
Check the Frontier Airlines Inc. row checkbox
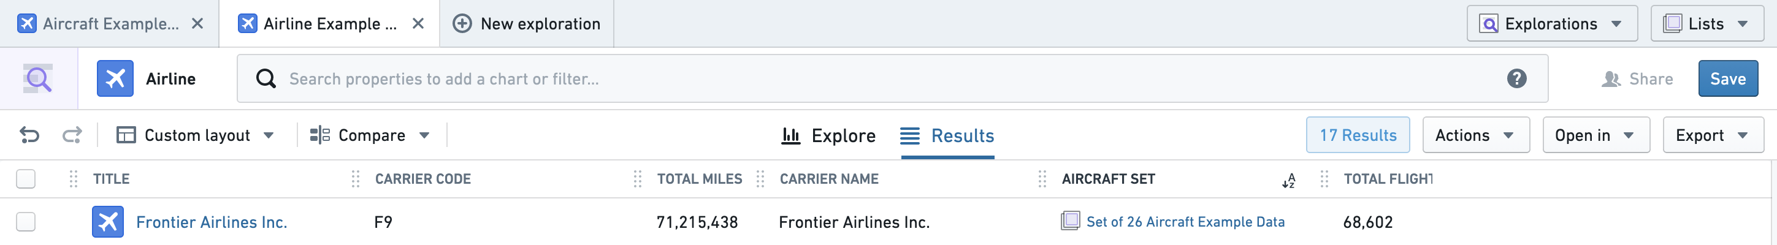point(26,222)
